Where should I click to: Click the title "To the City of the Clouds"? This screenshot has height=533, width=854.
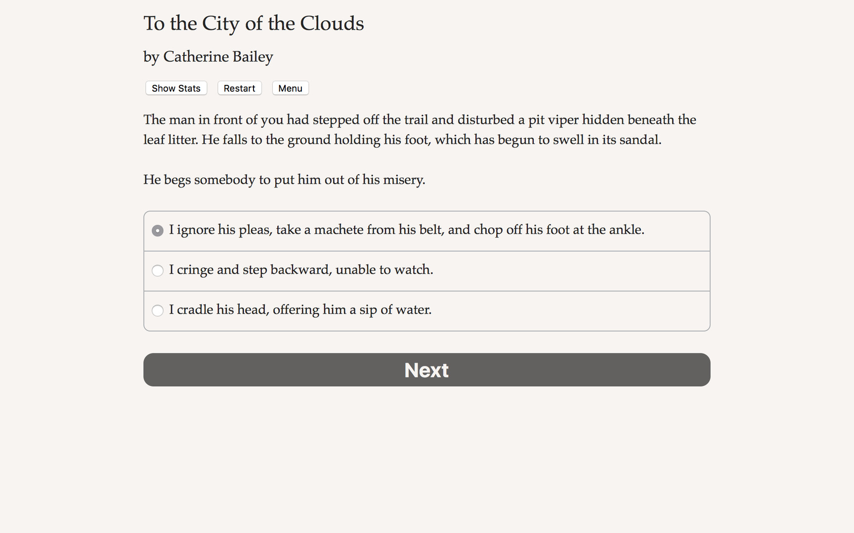point(253,23)
